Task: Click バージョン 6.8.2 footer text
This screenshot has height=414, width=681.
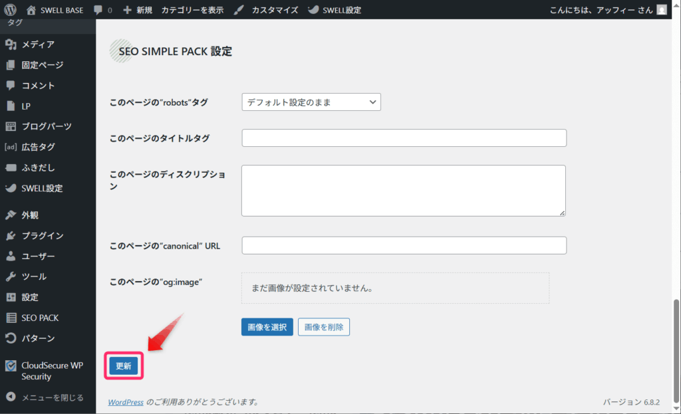Action: click(631, 402)
